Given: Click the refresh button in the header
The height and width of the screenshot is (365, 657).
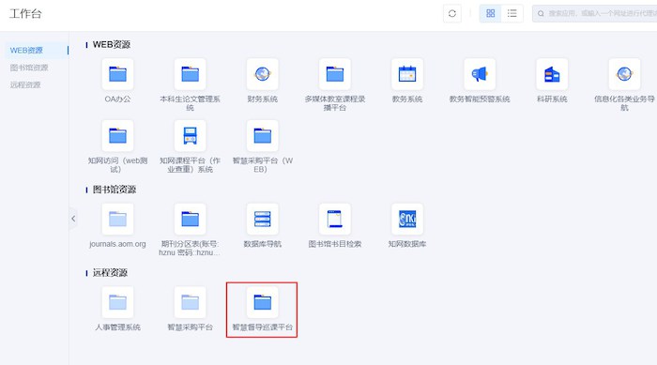Looking at the screenshot, I should point(452,13).
